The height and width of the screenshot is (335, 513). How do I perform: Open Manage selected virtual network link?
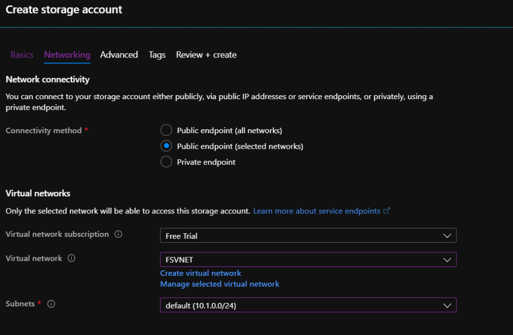tap(220, 284)
